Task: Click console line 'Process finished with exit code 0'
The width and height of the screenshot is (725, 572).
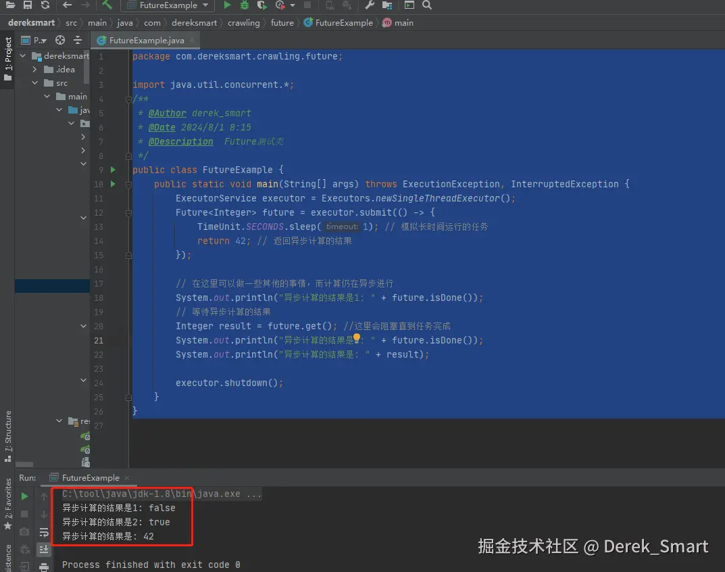Action: point(151,565)
